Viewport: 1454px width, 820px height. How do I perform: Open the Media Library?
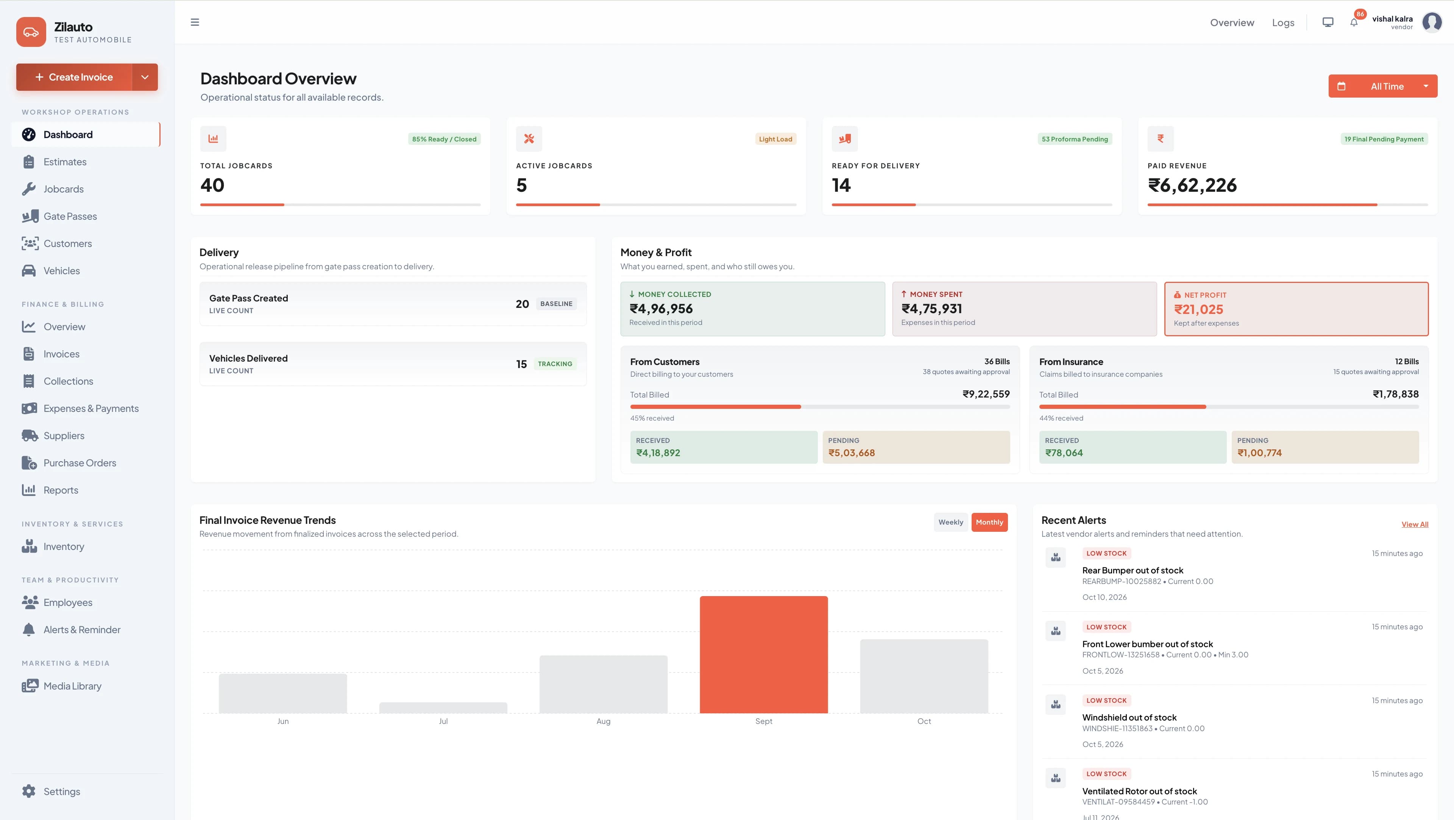coord(85,686)
